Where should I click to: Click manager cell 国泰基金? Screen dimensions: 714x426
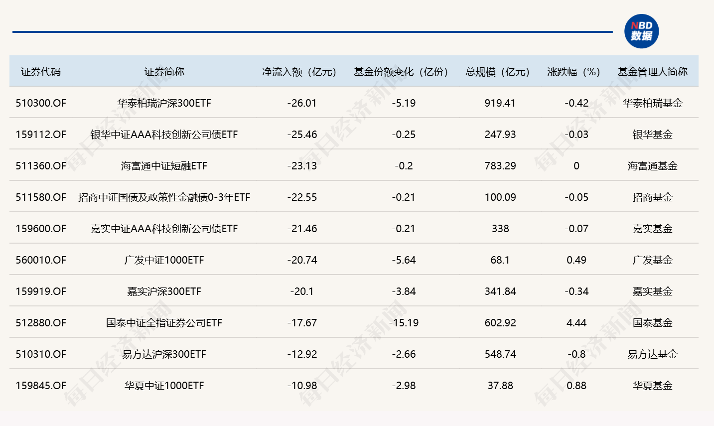click(x=653, y=323)
